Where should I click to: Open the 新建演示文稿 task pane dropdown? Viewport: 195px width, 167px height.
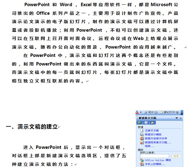click(x=177, y=118)
